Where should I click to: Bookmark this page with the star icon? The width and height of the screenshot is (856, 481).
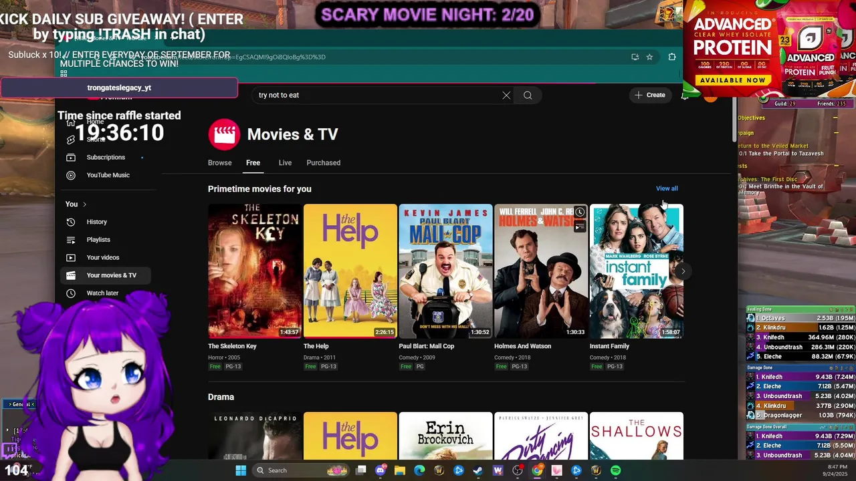tap(649, 57)
